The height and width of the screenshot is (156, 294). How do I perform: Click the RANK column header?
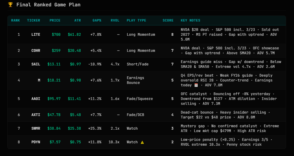[x=15, y=20]
